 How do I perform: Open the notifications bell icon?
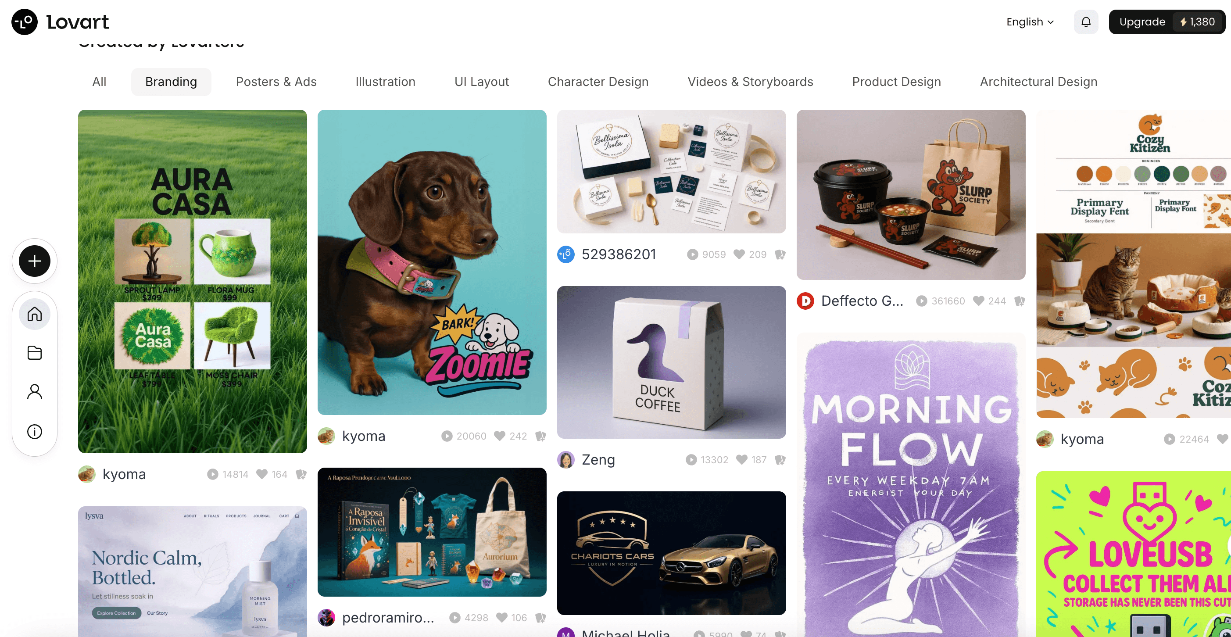pyautogui.click(x=1086, y=22)
